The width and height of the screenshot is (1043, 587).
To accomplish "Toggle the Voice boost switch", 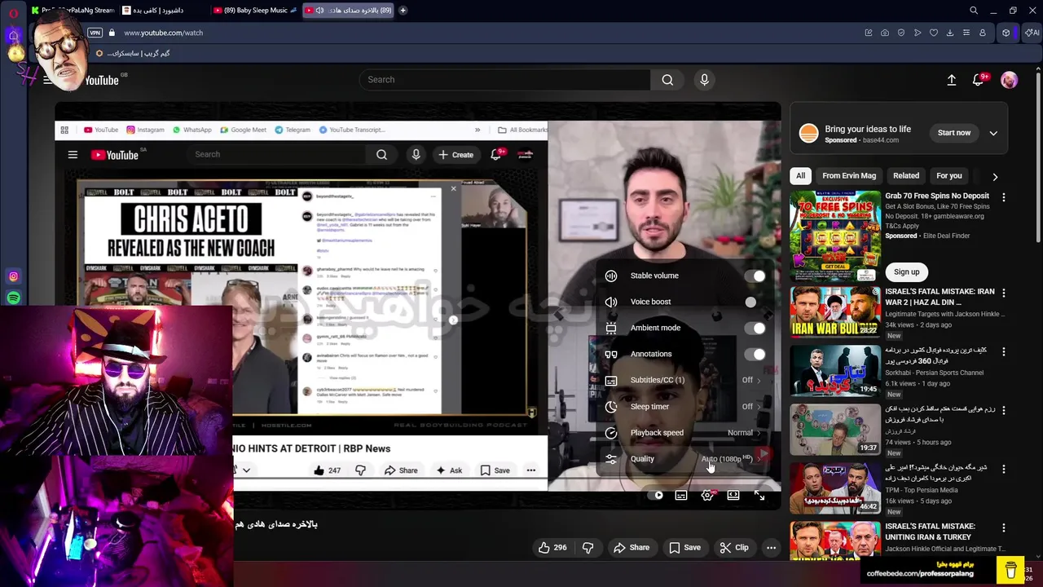I will [755, 302].
